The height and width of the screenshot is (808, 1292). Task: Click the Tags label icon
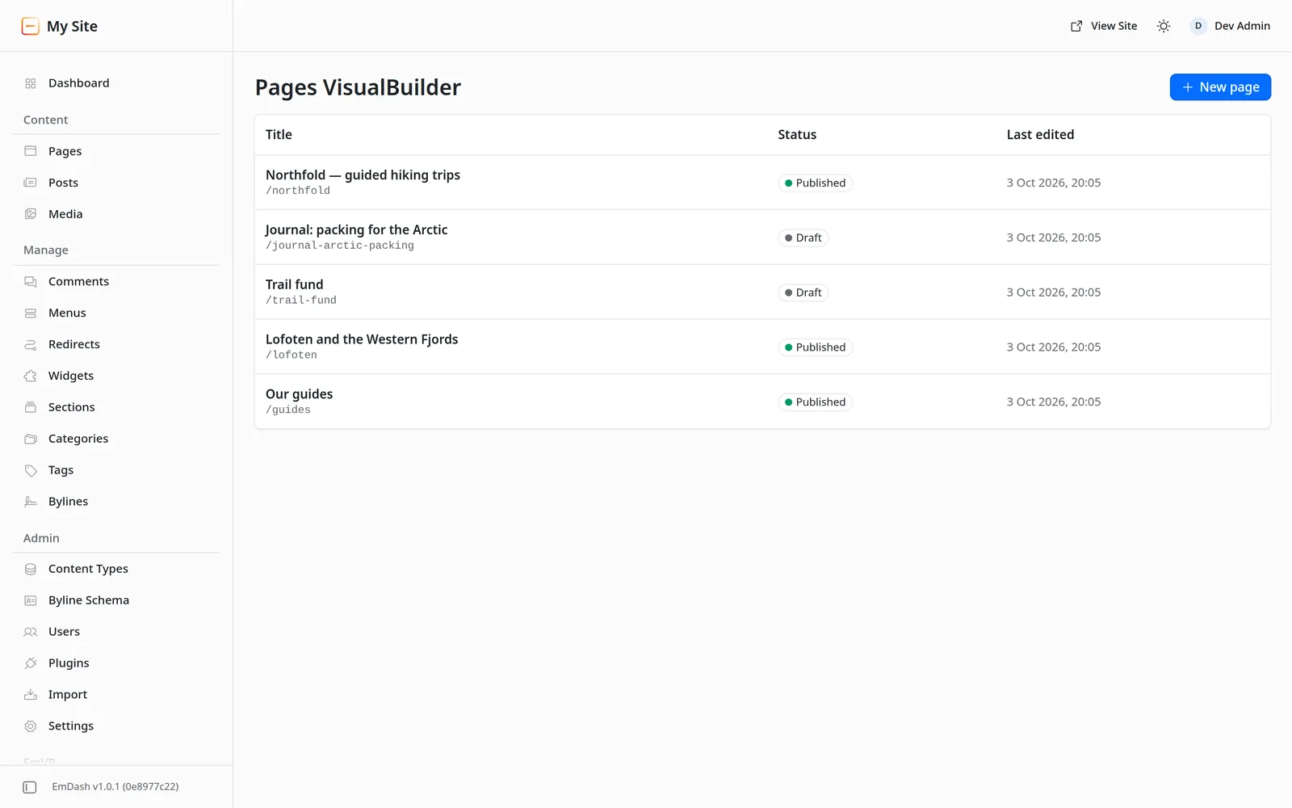[31, 470]
